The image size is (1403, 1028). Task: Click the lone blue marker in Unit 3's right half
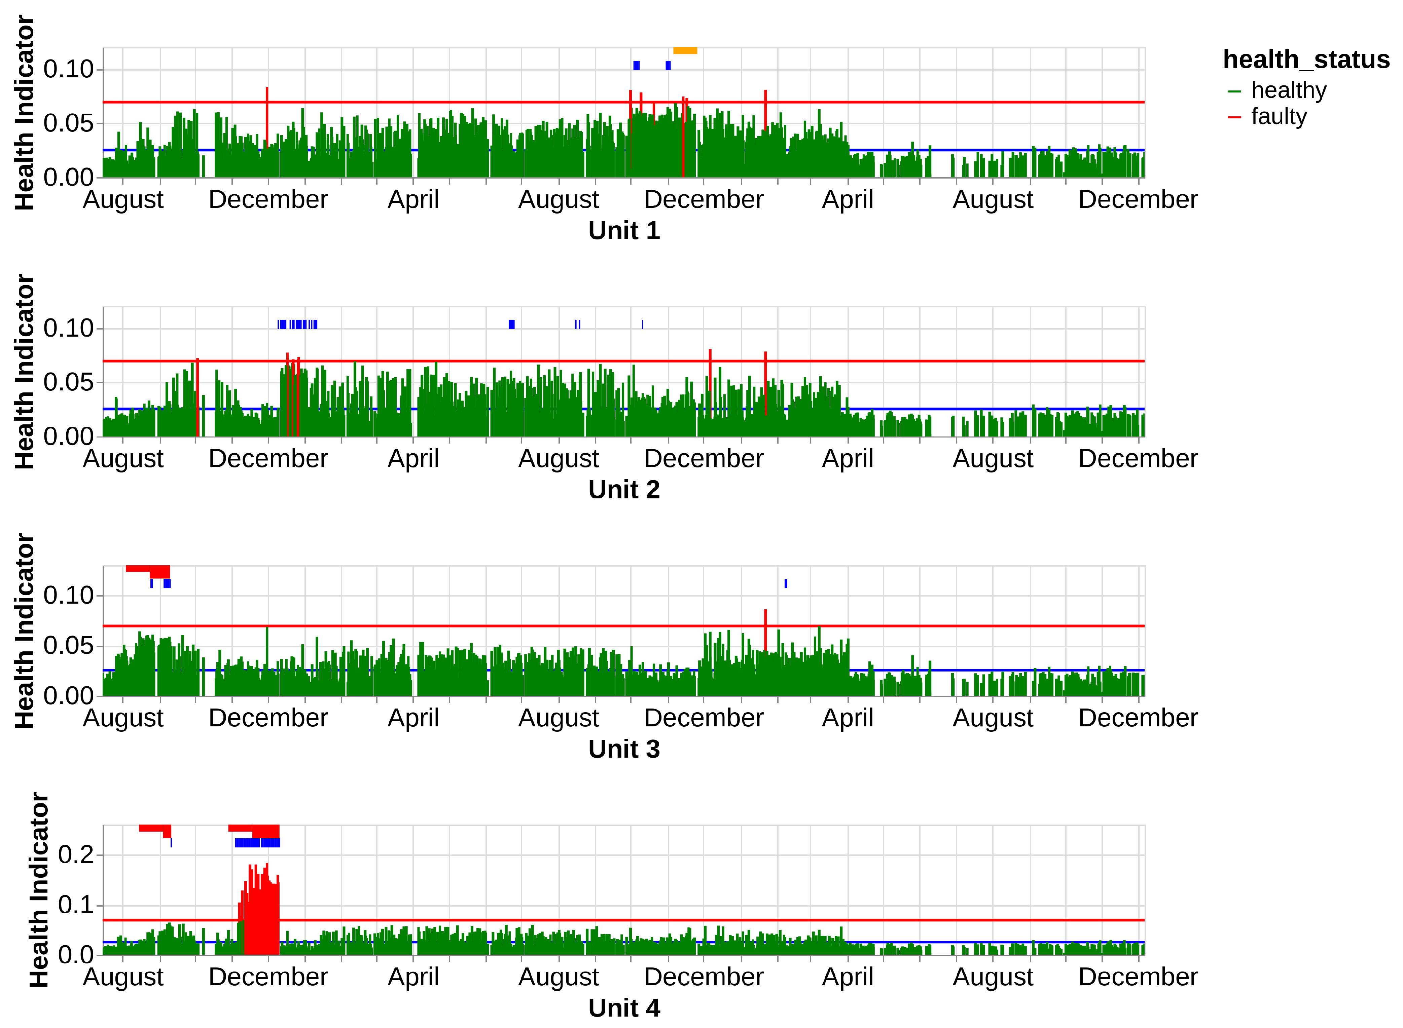pyautogui.click(x=786, y=584)
